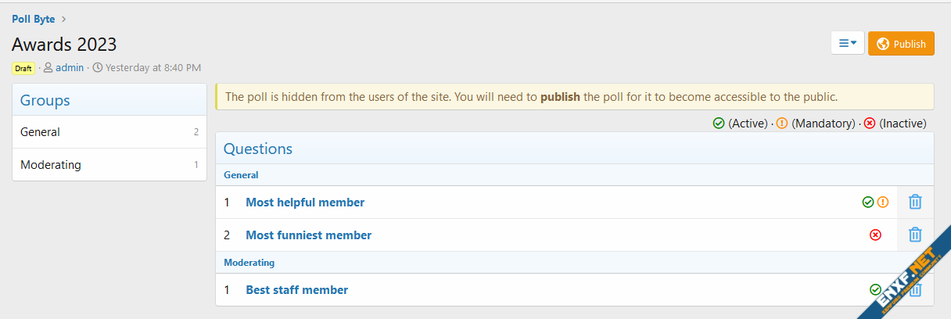This screenshot has width=951, height=319.
Task: Open the 'Best staff member' question
Action: coord(296,289)
